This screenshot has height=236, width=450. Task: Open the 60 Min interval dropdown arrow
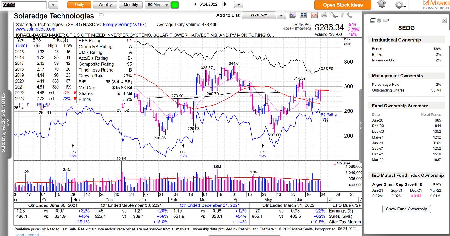[x=167, y=5]
